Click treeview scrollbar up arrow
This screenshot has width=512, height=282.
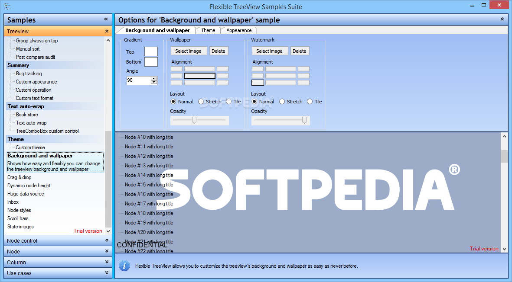pyautogui.click(x=505, y=136)
